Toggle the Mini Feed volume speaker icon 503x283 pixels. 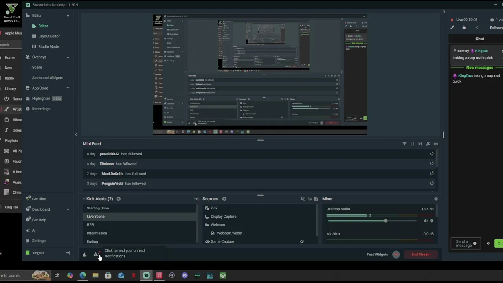pos(436,144)
